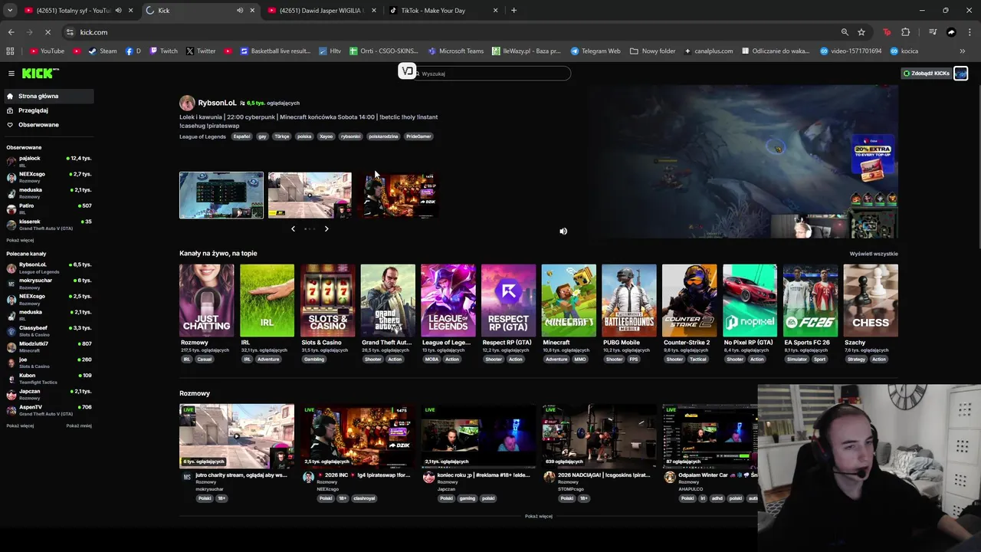Open Japczan koniec roku stream thumbnail
This screenshot has height=552, width=981.
tap(478, 436)
